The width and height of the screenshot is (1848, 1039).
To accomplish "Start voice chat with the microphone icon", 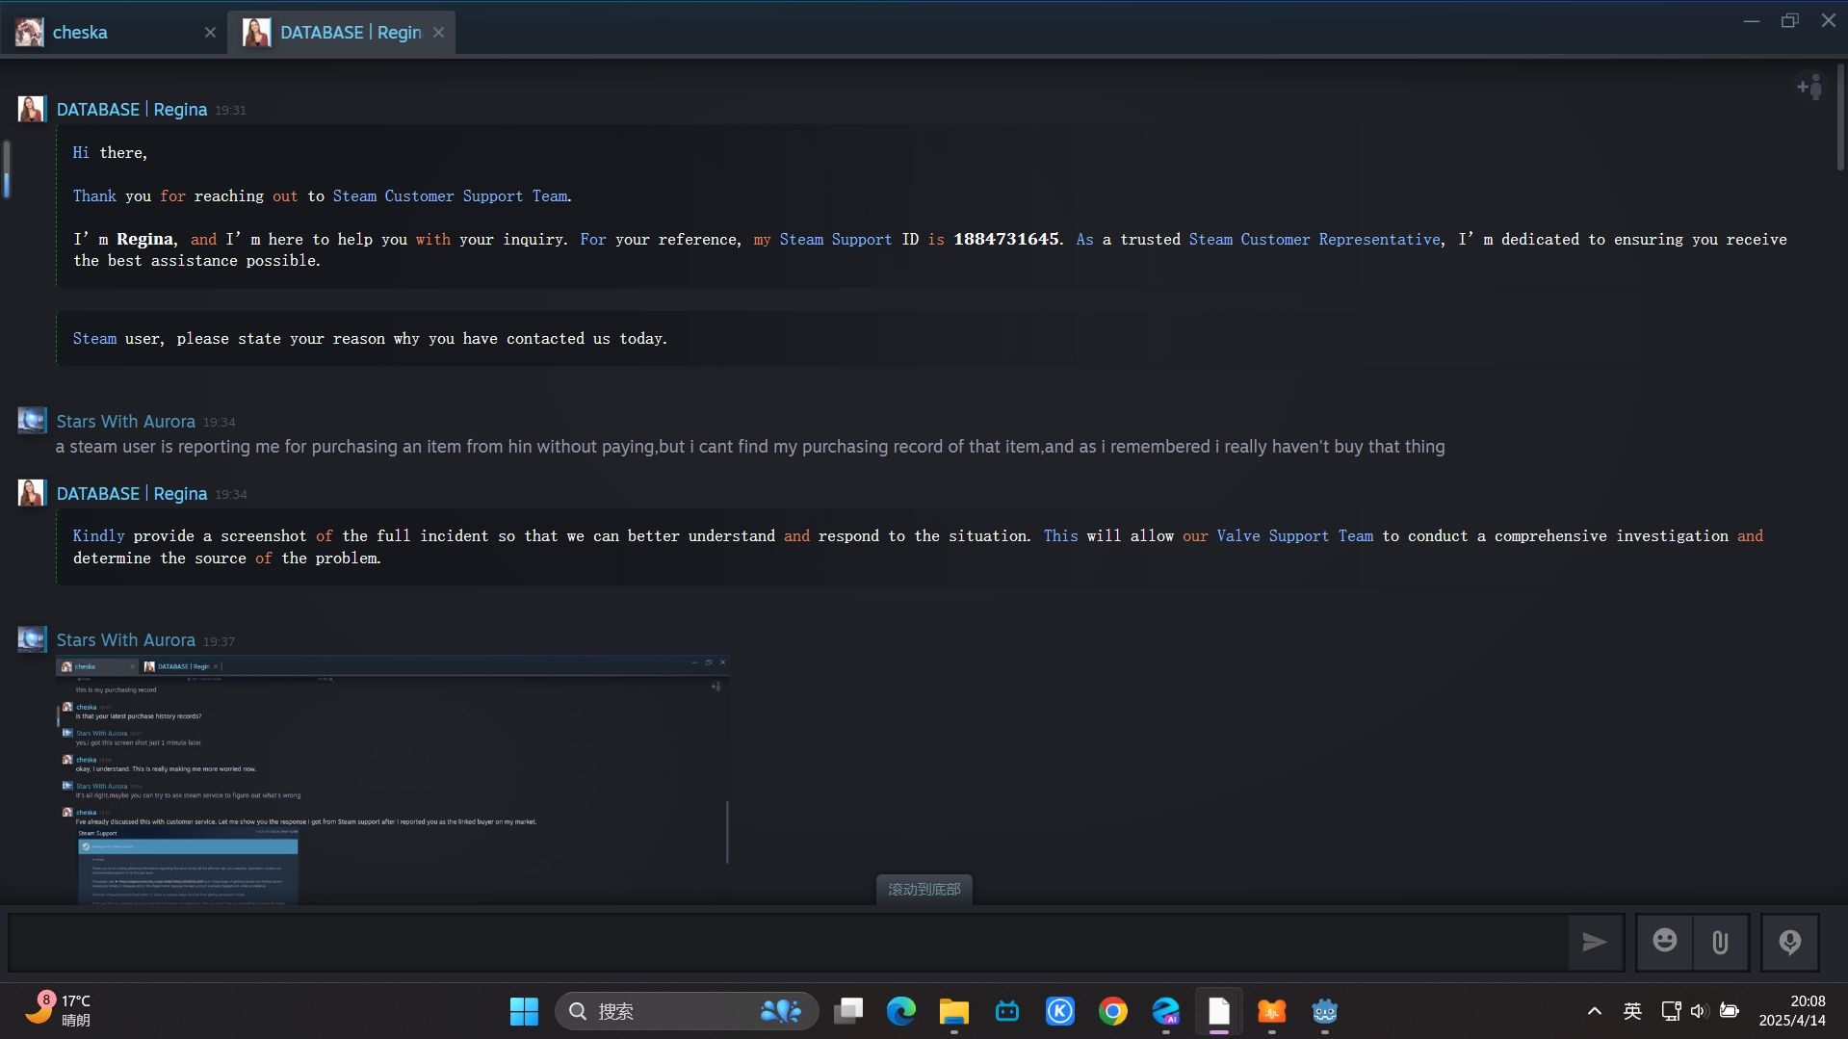I will pos(1790,942).
